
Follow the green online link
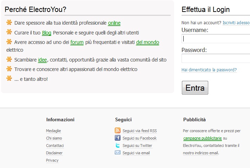(x=114, y=23)
